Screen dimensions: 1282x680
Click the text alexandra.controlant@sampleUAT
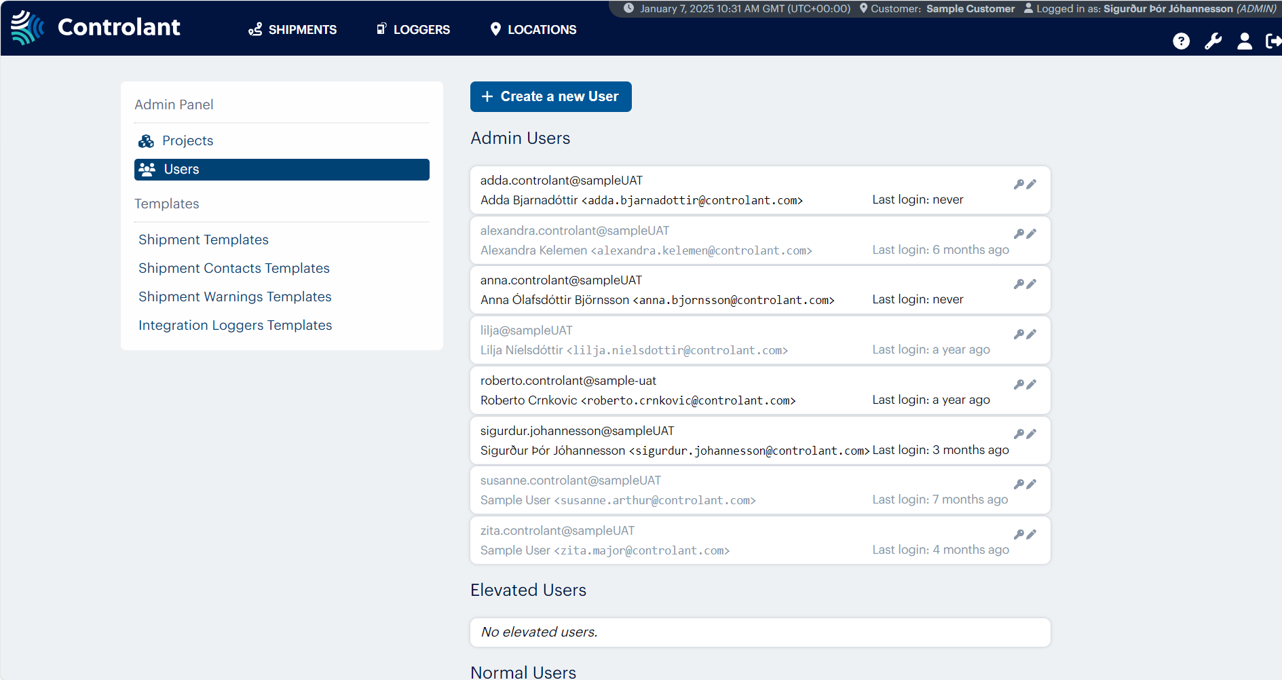(x=575, y=231)
